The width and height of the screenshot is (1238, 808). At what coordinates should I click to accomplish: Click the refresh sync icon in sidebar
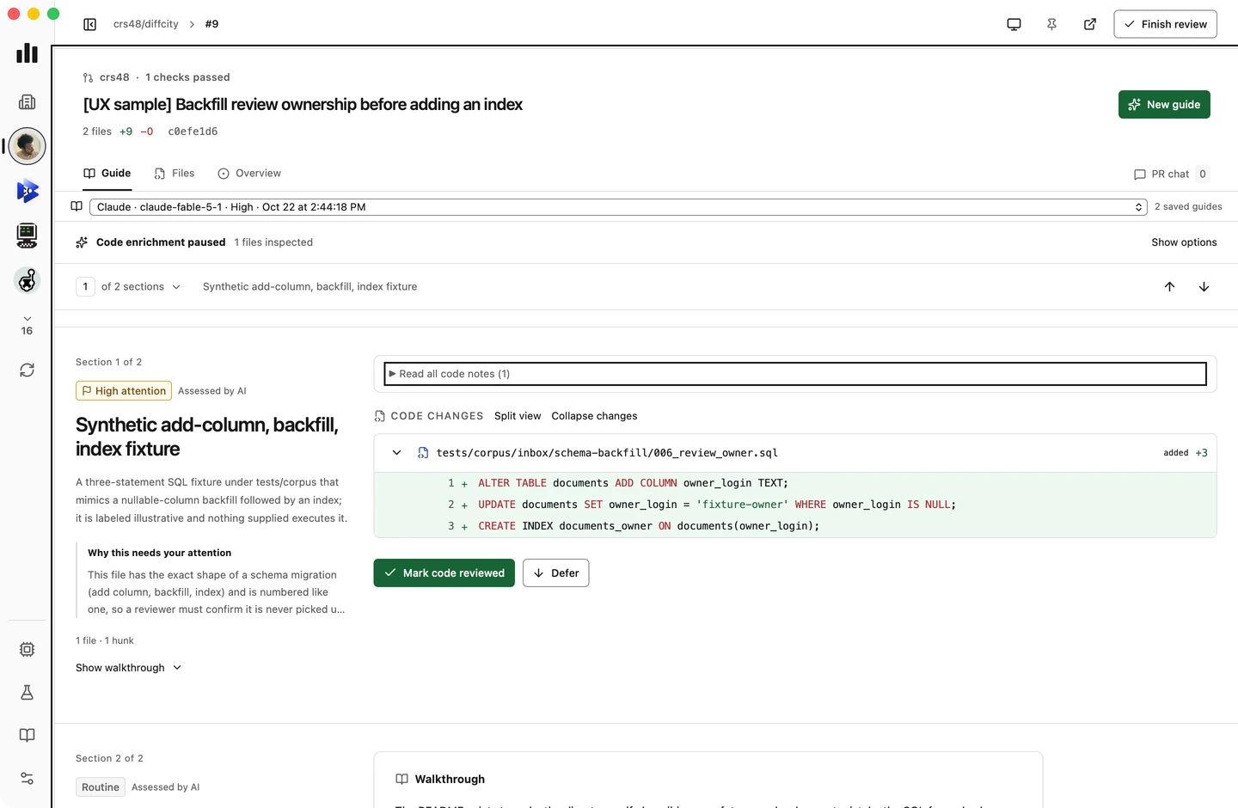[x=28, y=370]
